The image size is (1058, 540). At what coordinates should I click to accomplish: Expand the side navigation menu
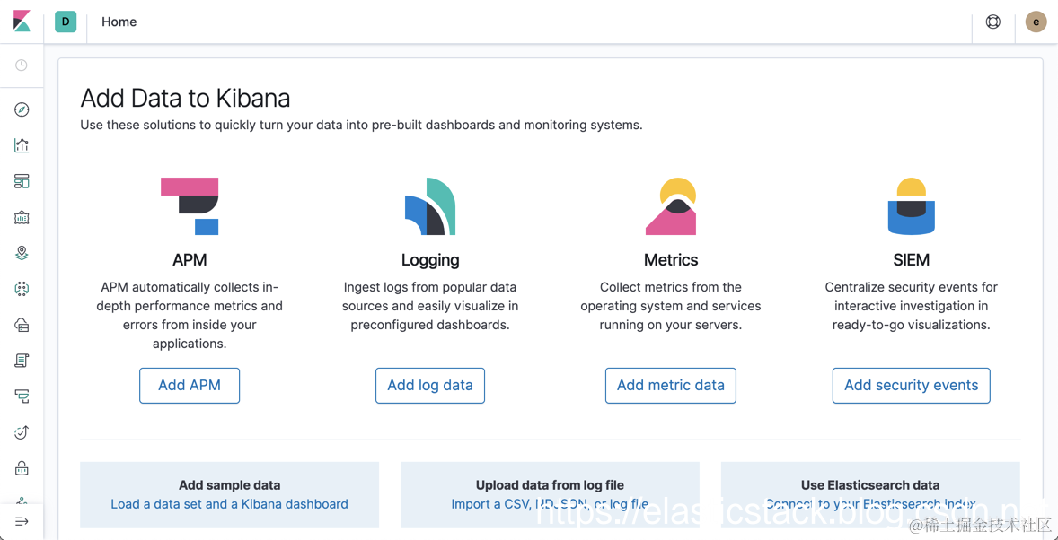pyautogui.click(x=22, y=522)
